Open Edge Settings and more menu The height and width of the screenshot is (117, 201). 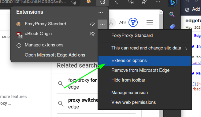coord(158,2)
